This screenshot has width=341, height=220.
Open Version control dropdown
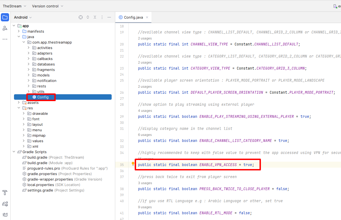[x=47, y=6]
